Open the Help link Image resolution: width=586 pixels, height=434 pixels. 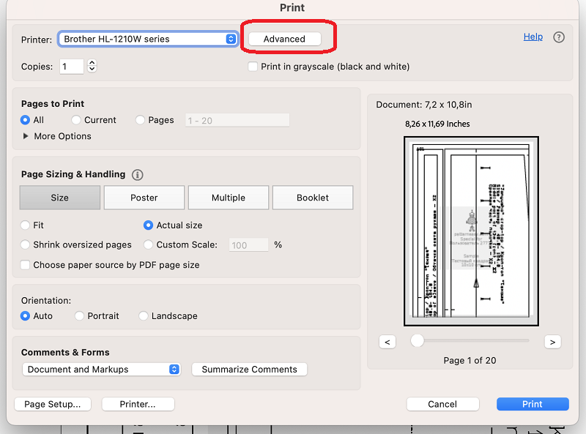[x=533, y=37]
